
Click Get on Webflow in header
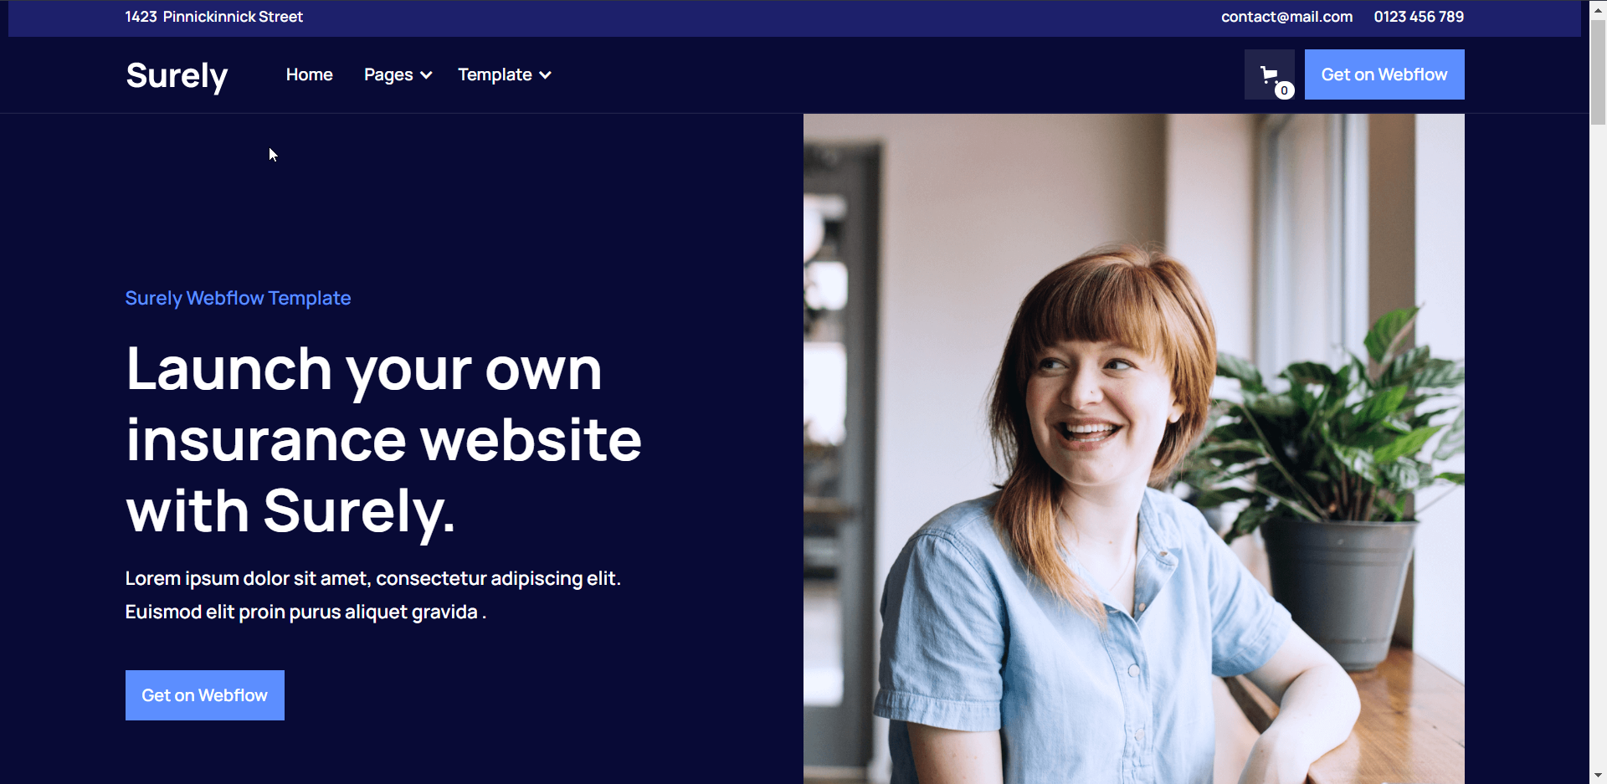[1384, 74]
